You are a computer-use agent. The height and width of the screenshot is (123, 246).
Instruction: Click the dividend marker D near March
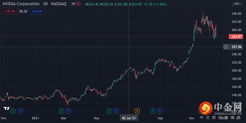68,111
